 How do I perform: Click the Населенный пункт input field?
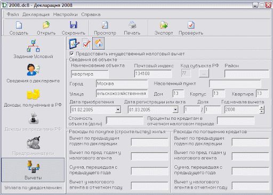(x=235, y=84)
